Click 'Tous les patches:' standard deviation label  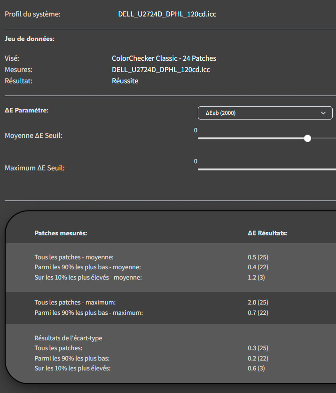(58, 348)
